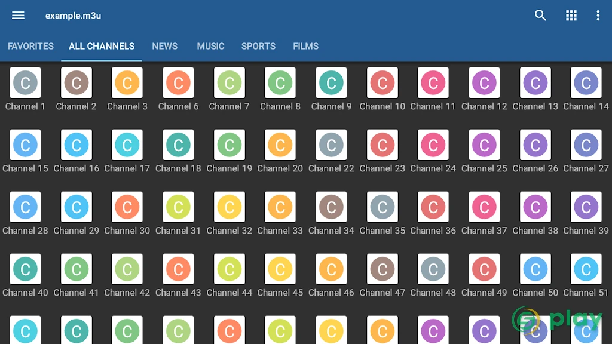Choose the Channel 9 icon
The width and height of the screenshot is (612, 344).
click(331, 82)
